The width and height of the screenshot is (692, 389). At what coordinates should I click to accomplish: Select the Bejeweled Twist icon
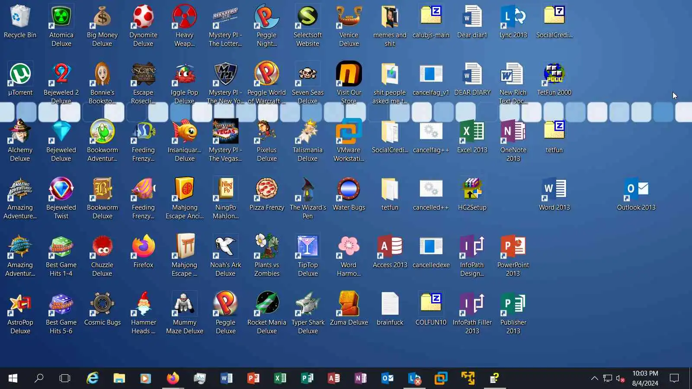coord(61,198)
